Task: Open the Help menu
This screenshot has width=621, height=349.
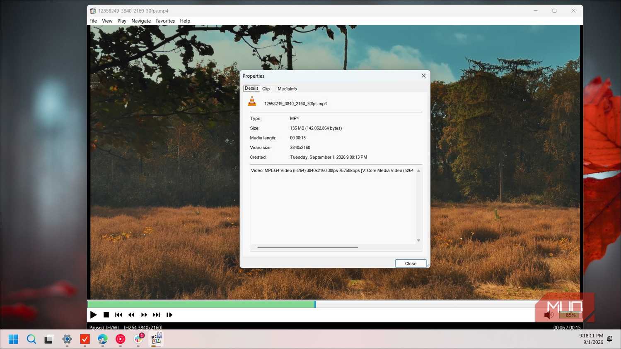Action: click(185, 21)
